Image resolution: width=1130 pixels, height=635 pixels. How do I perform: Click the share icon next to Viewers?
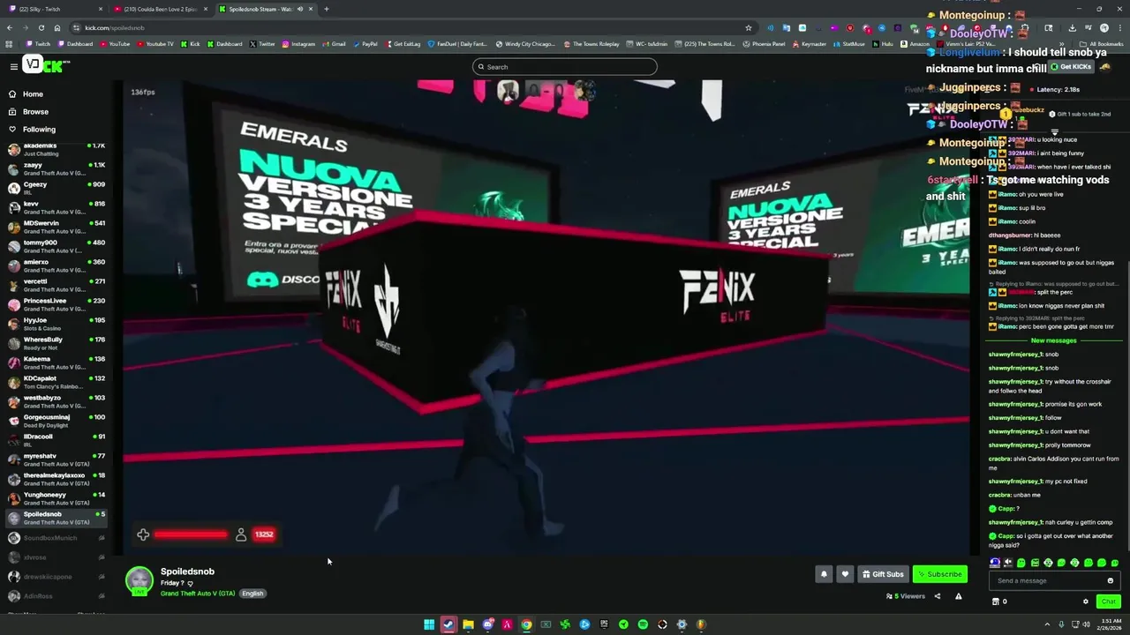click(938, 596)
